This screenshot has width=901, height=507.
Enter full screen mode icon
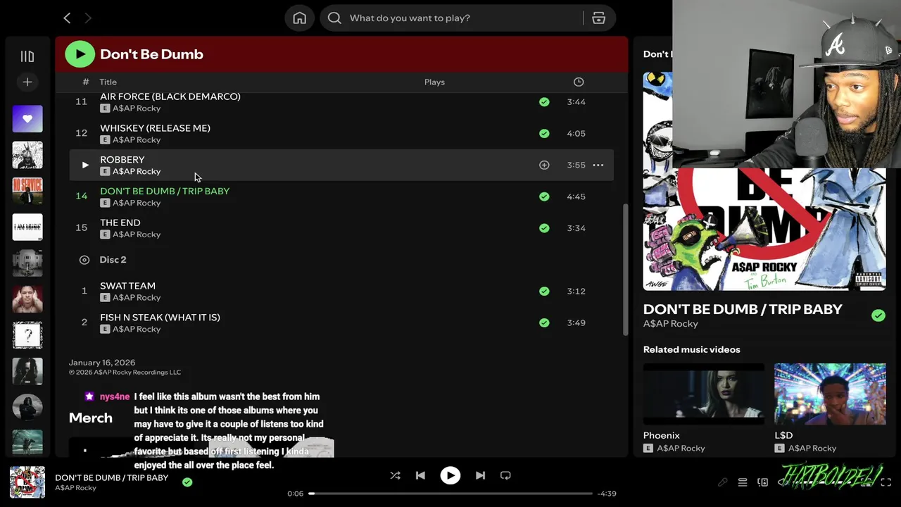pos(886,482)
